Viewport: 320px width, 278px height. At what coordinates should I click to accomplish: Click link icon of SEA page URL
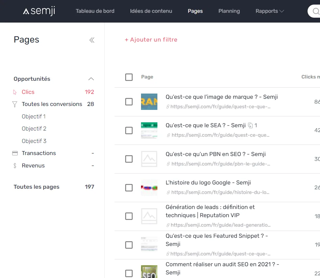click(x=169, y=135)
